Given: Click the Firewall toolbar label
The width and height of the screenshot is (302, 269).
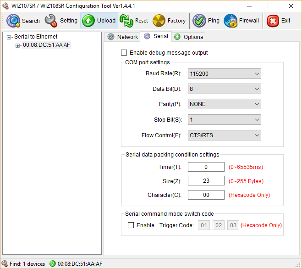Looking at the screenshot, I should 249,21.
